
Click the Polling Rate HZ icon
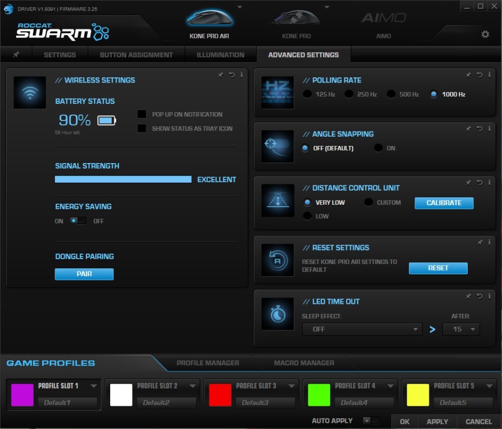[x=278, y=92]
